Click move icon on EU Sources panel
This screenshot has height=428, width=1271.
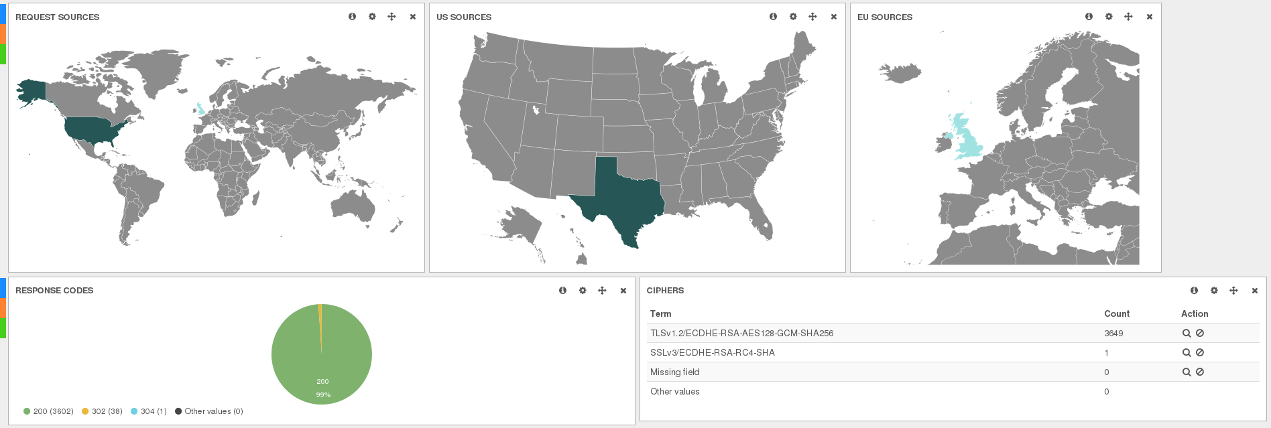pos(1128,17)
